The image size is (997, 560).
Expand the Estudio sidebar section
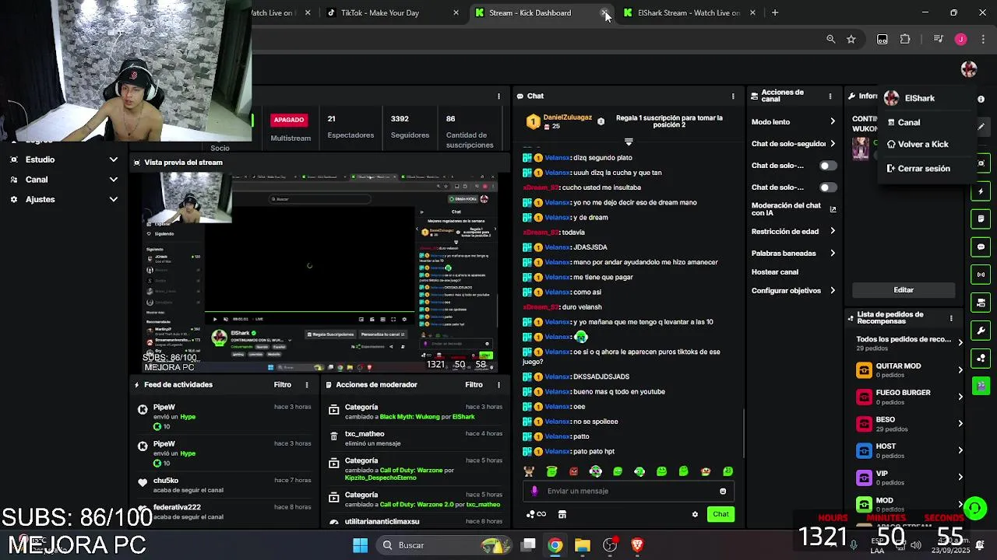click(x=62, y=159)
